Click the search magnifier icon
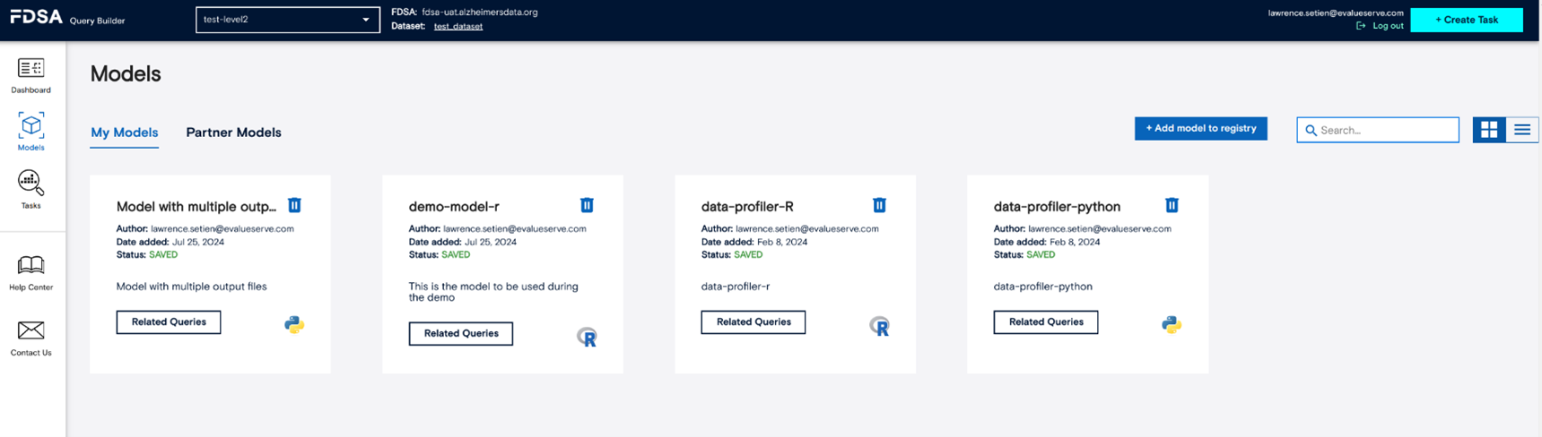This screenshot has width=1542, height=437. (x=1311, y=131)
